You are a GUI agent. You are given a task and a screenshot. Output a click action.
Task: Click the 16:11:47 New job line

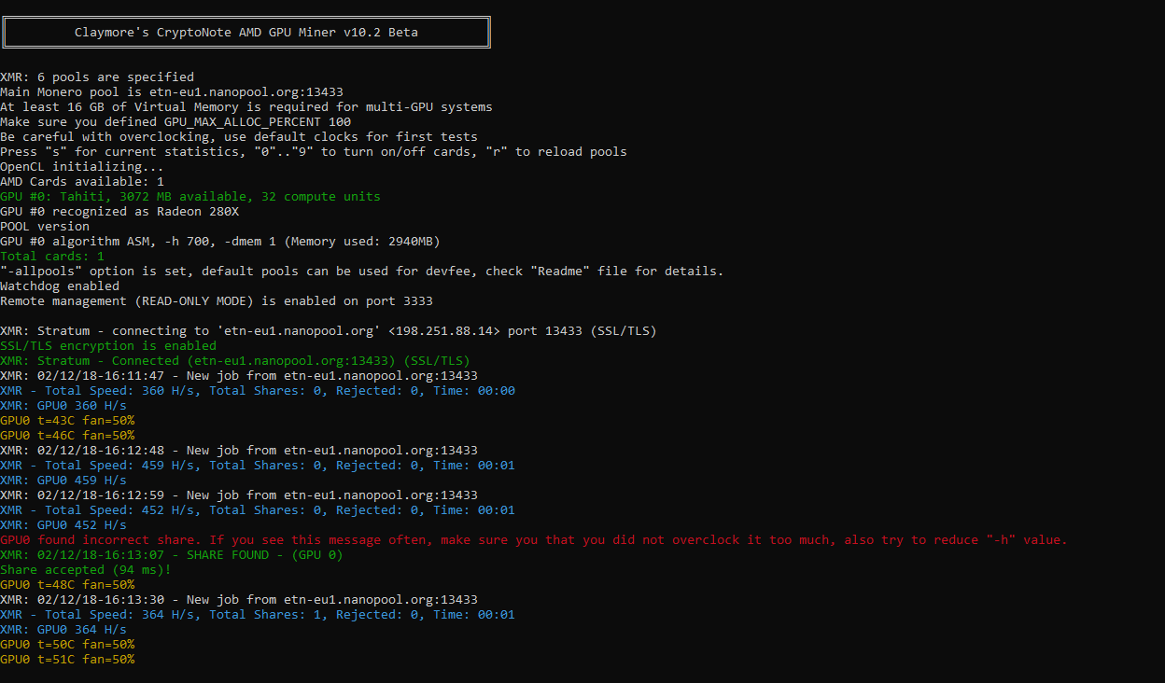tap(239, 376)
